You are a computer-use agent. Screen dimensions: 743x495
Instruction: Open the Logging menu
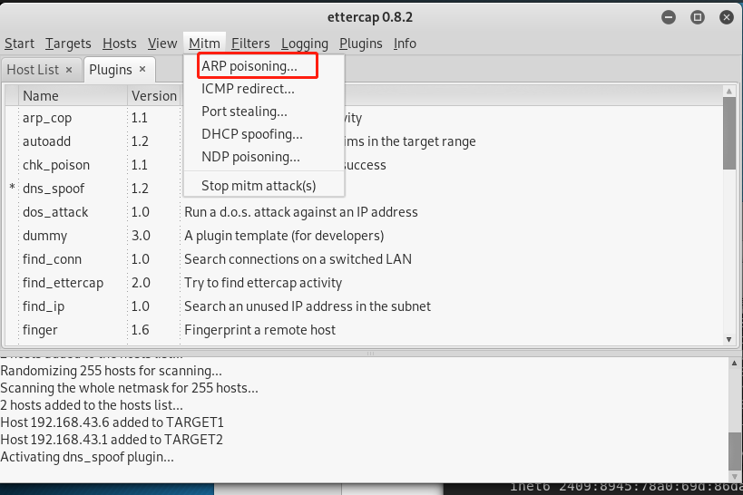click(x=305, y=44)
